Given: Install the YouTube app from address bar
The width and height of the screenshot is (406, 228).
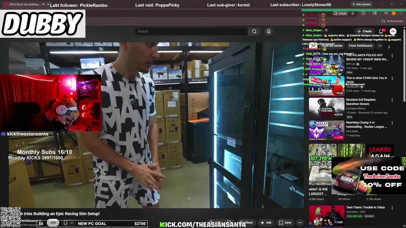Looking at the screenshot, I should (x=340, y=13).
